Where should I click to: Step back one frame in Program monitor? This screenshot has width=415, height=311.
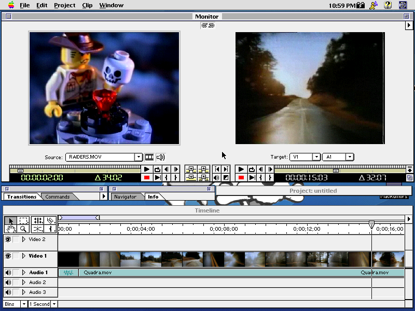261,169
